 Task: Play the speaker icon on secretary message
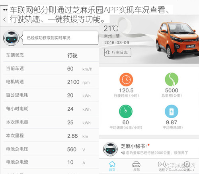[123, 153]
